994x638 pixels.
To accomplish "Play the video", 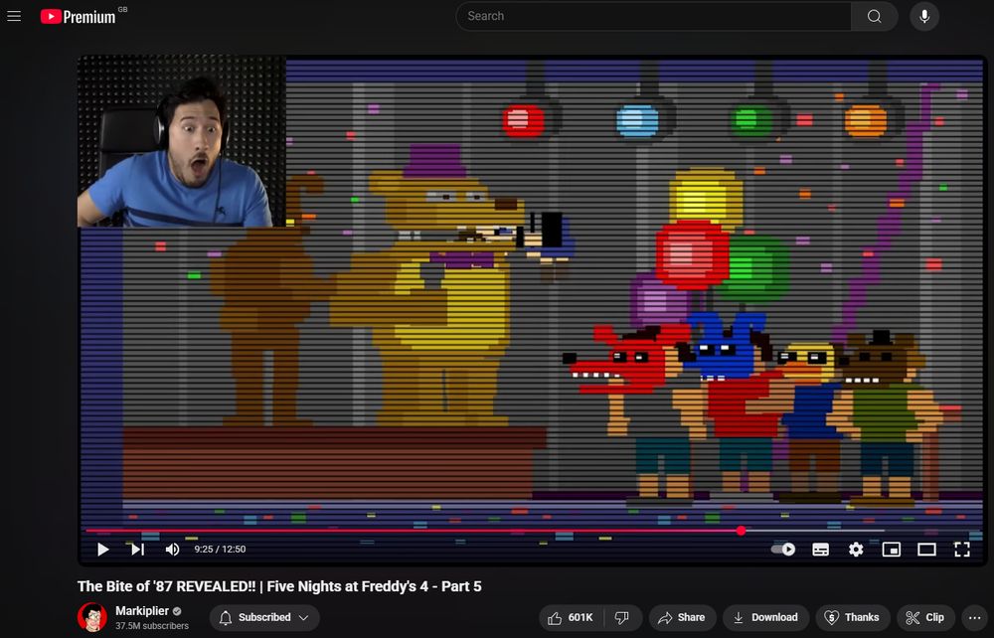I will pos(102,550).
